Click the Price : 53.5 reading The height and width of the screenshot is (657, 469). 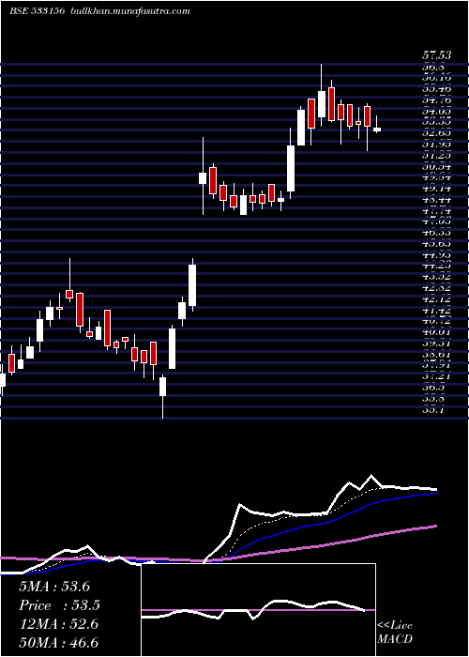(x=59, y=605)
